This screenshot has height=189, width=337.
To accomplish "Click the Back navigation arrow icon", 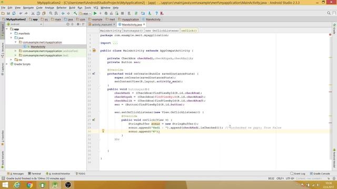I will pyautogui.click(x=63, y=13).
